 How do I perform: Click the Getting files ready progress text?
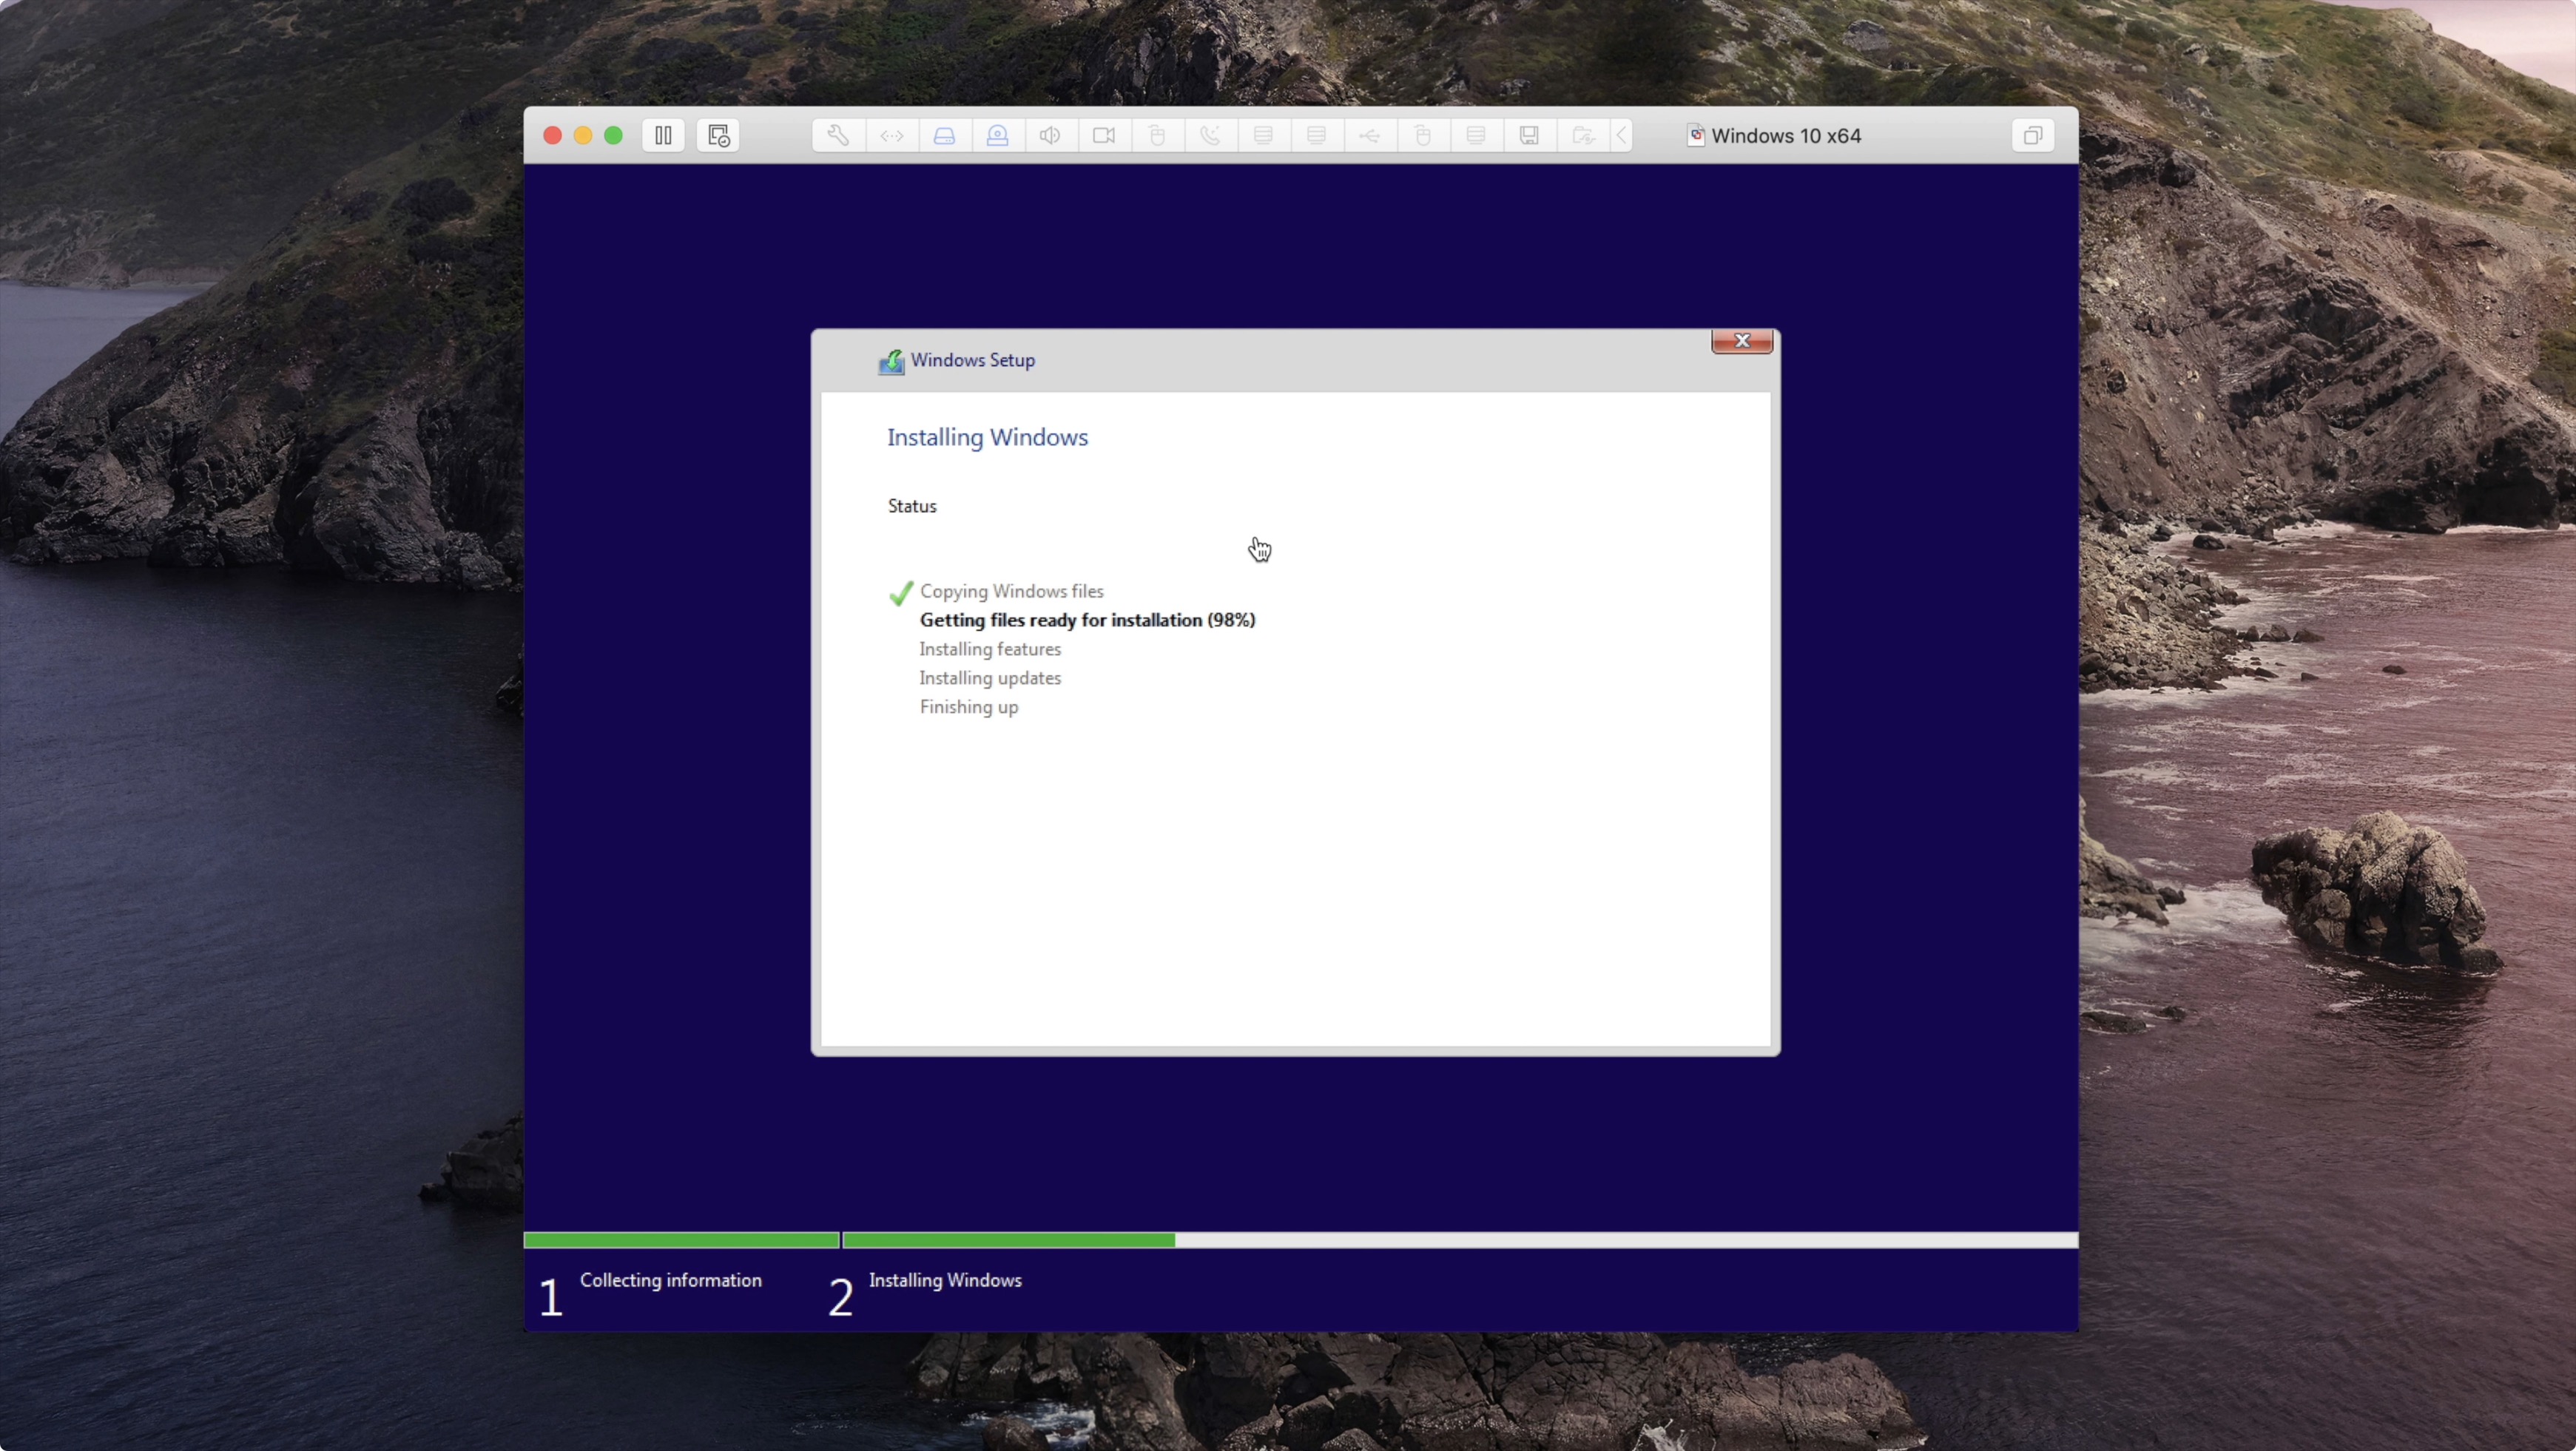1088,620
